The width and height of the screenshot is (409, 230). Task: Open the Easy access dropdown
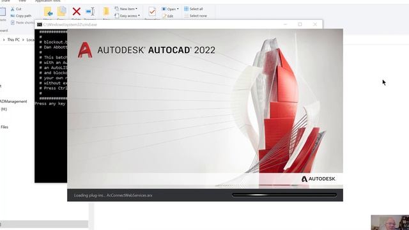[127, 16]
